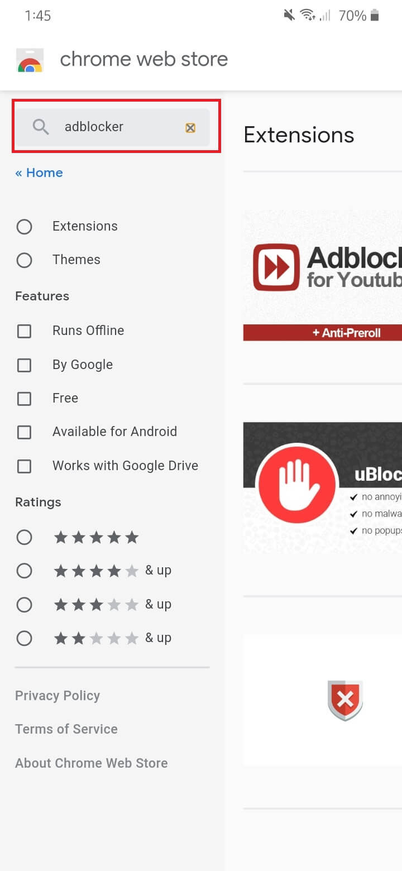Open the uBlock red hand icon

click(x=297, y=484)
